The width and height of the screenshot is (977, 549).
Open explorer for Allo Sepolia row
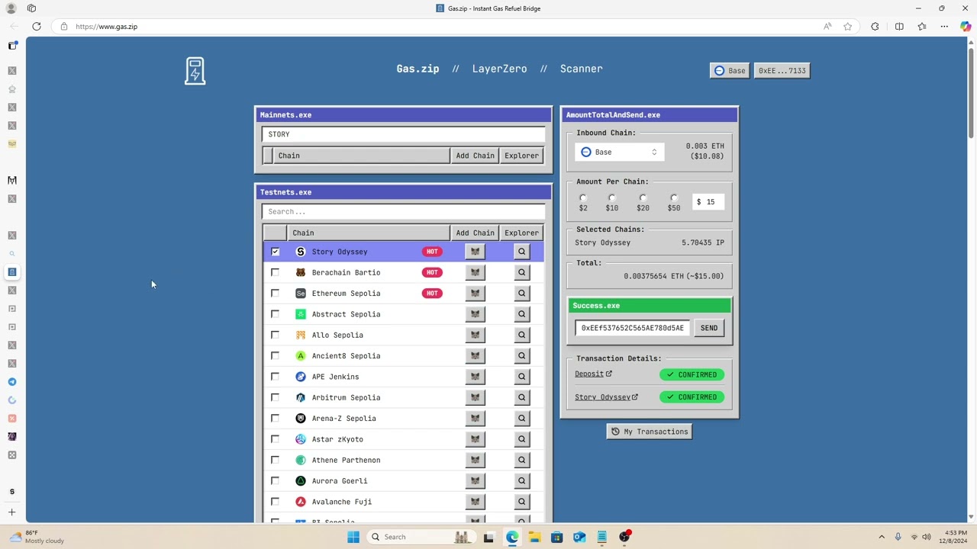(522, 335)
